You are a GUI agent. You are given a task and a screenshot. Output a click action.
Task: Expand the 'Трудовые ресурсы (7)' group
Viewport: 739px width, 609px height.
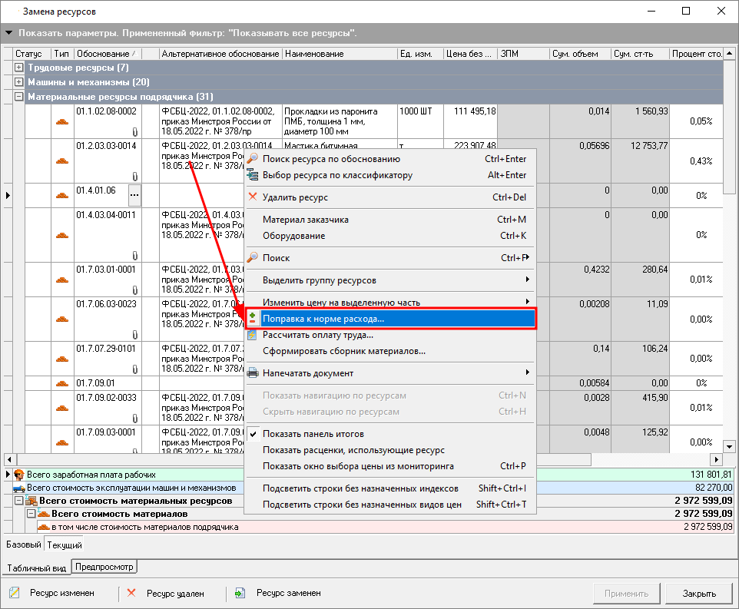click(x=19, y=68)
